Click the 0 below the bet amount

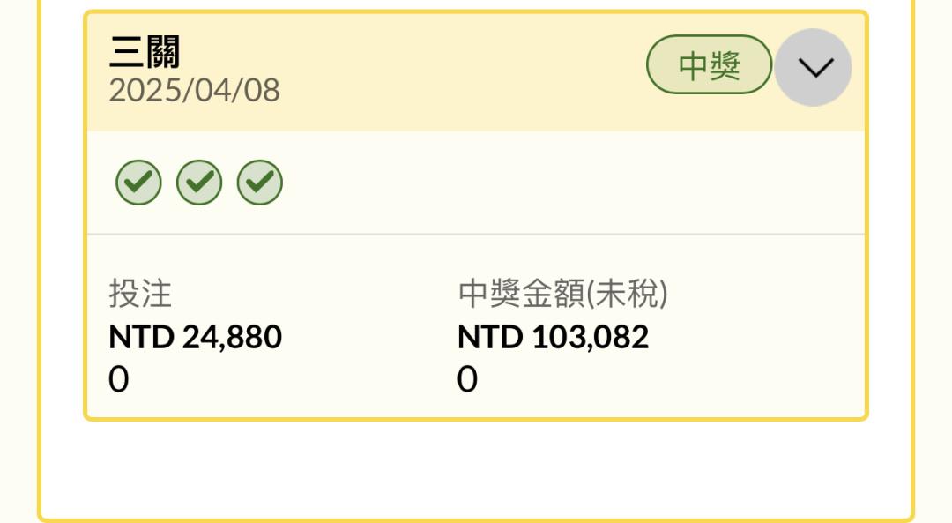coord(118,379)
